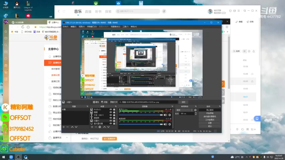Image resolution: width=285 pixels, height=160 pixels.
Task: Go back in the music player window
Action: click(59, 11)
